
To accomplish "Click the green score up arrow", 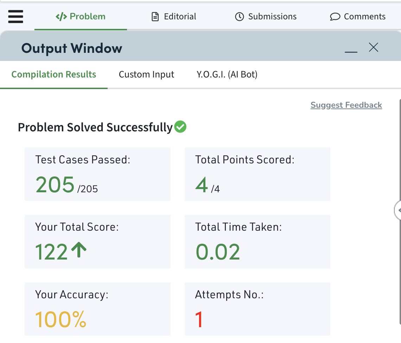I will [79, 250].
